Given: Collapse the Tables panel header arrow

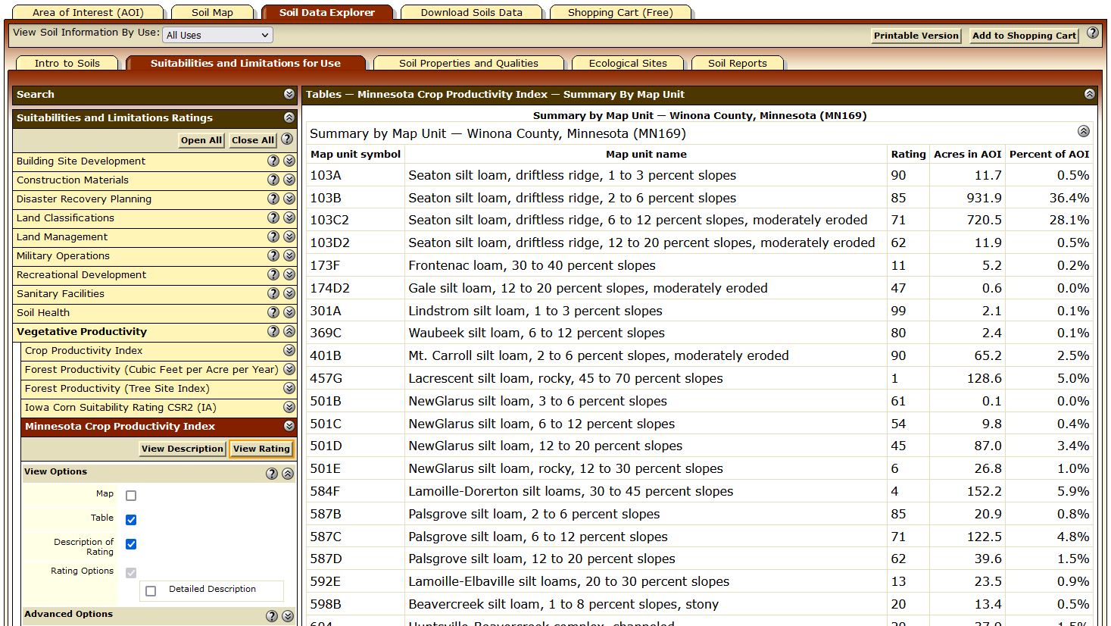Looking at the screenshot, I should pos(1089,94).
